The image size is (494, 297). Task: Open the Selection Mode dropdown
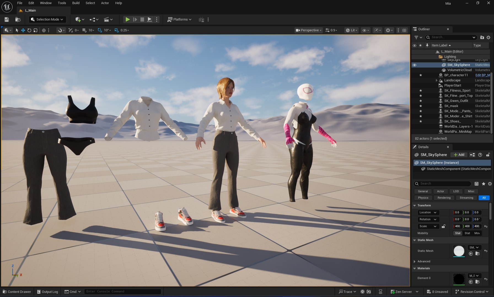pyautogui.click(x=47, y=20)
